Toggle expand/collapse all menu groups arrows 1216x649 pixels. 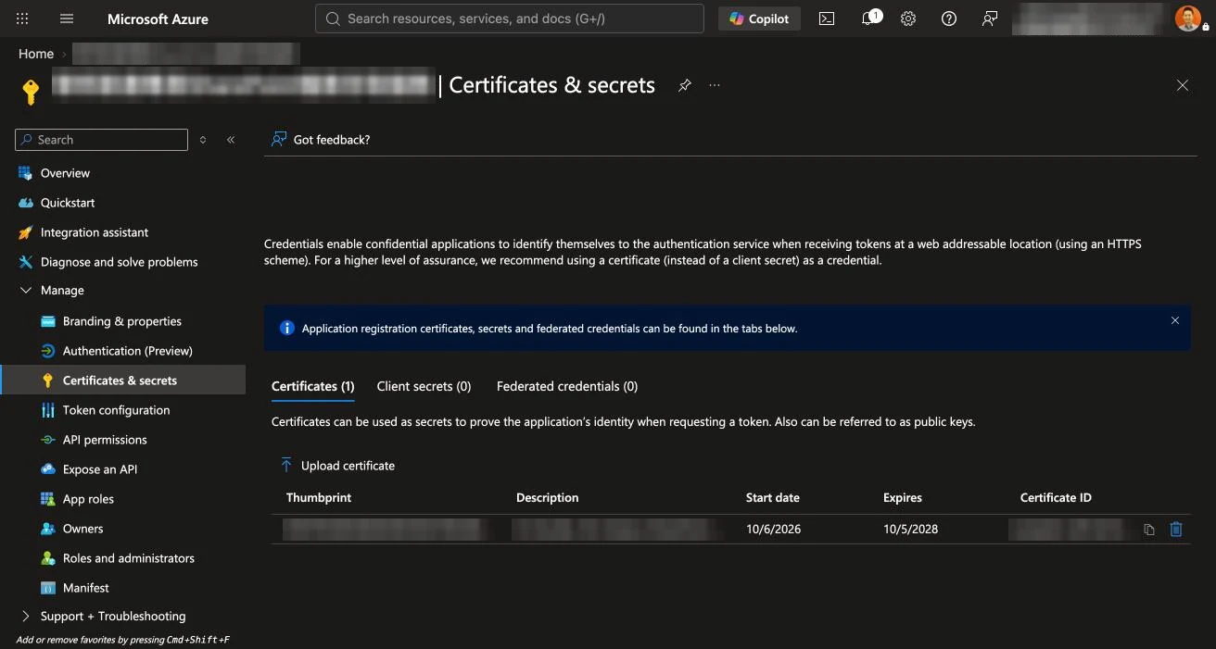[203, 140]
